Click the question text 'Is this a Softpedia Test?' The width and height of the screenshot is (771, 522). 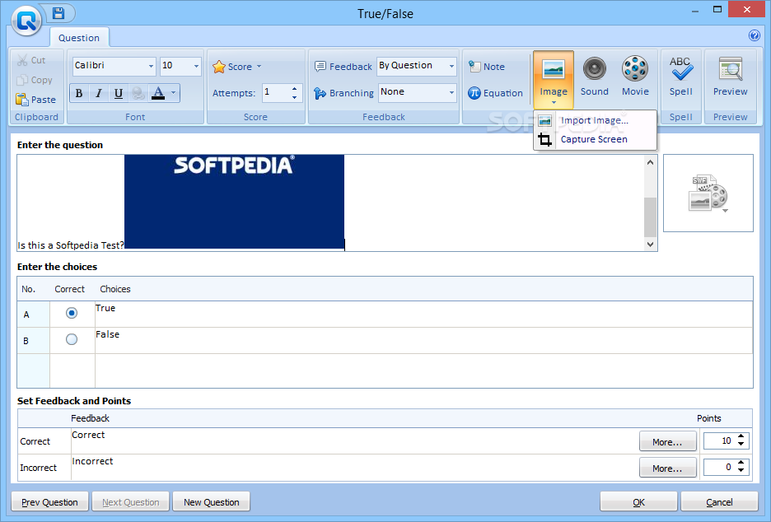71,245
